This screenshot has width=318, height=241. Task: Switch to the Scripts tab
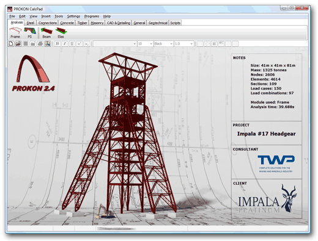coord(175,23)
